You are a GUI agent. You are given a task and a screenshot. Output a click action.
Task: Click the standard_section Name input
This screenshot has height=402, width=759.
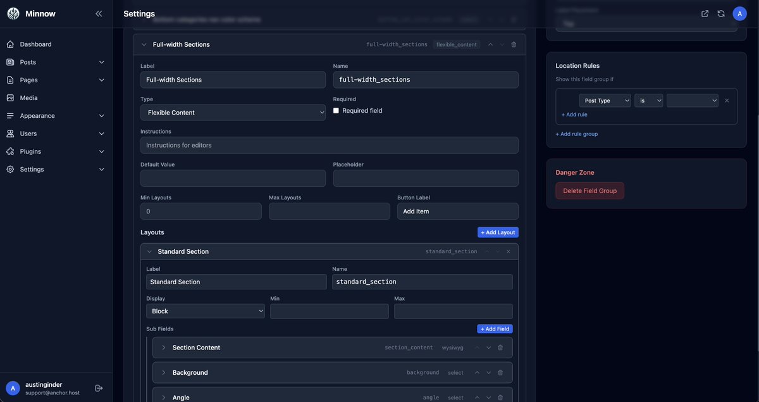tap(423, 282)
